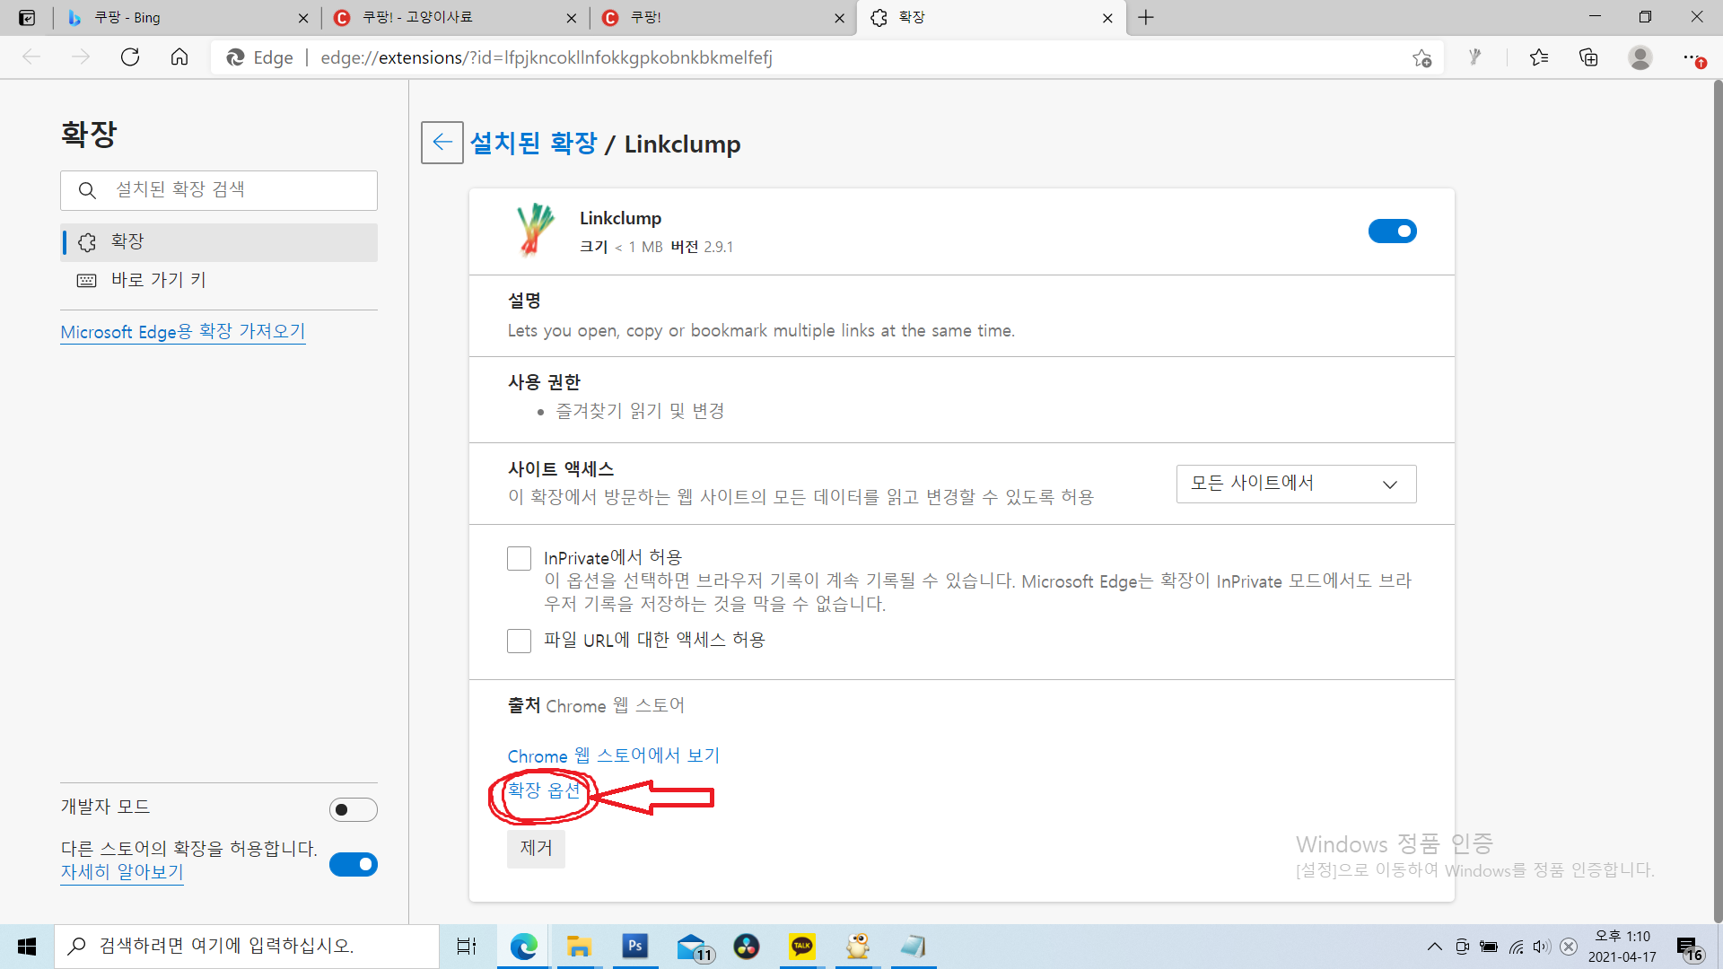Open the volume control in system tray
Screen dimensions: 1723x969
point(1542,947)
